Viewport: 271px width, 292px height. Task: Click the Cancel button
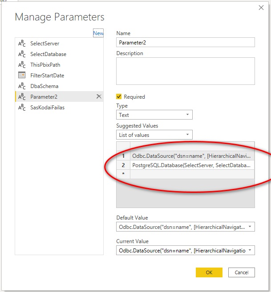(x=242, y=272)
